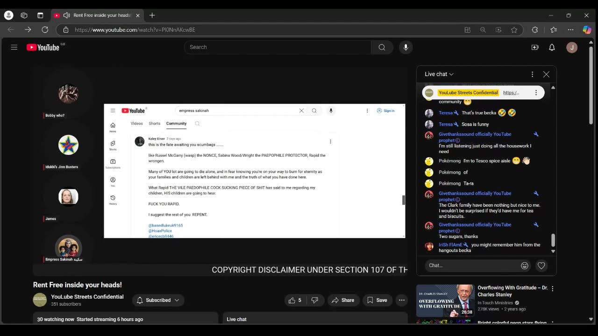Open options for Overflowing With Gratitude video
The width and height of the screenshot is (598, 336).
pos(553,289)
